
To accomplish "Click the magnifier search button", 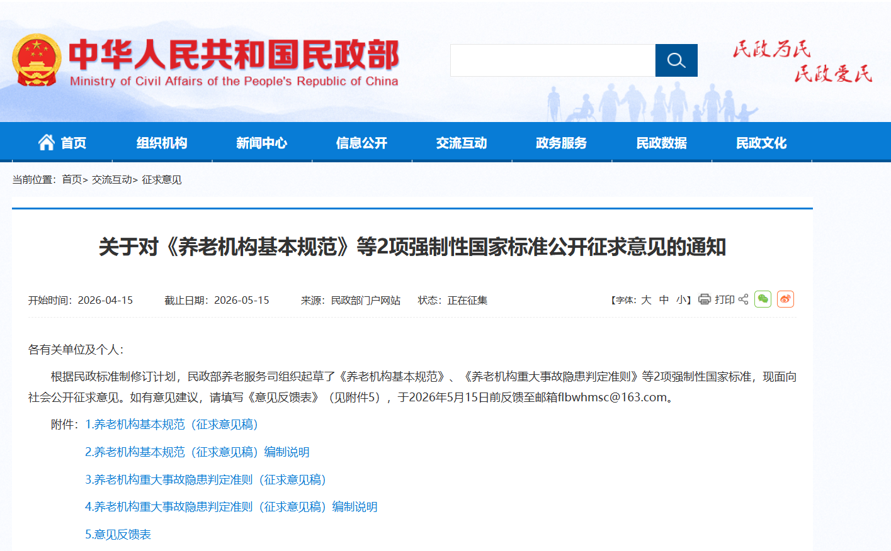I will pyautogui.click(x=676, y=60).
